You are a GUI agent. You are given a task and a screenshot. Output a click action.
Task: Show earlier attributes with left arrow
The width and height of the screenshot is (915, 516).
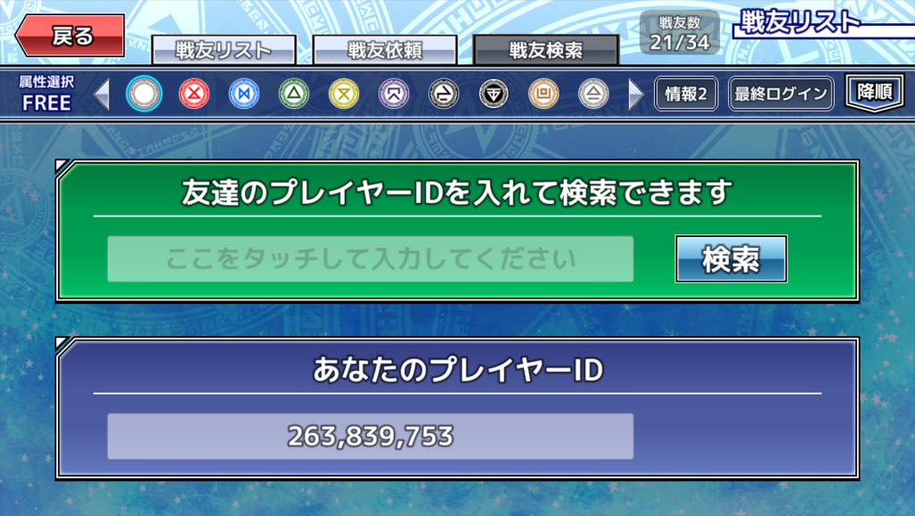click(102, 94)
